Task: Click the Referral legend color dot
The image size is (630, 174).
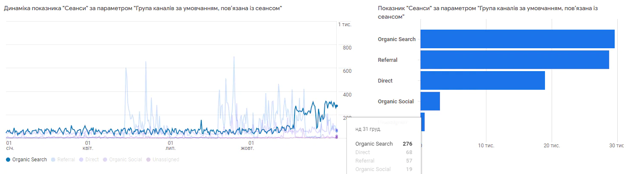Action: click(x=53, y=160)
